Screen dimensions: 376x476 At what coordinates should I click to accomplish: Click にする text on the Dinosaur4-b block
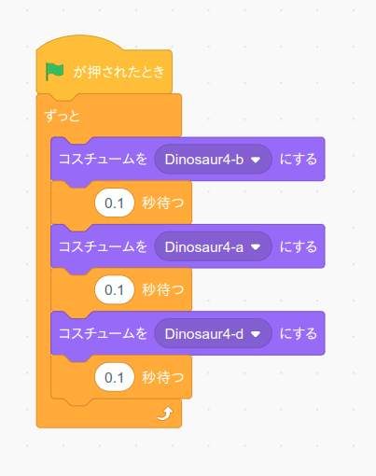coord(299,160)
